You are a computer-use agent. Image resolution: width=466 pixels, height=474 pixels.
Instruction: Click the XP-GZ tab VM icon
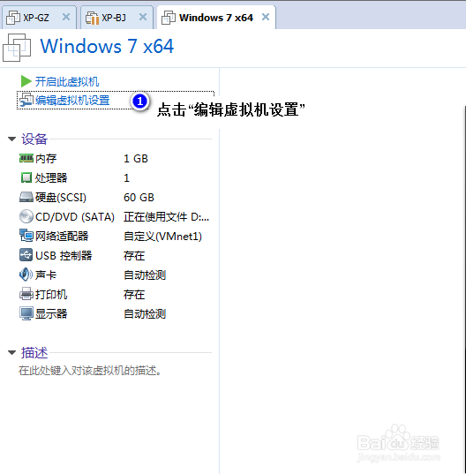coord(12,18)
